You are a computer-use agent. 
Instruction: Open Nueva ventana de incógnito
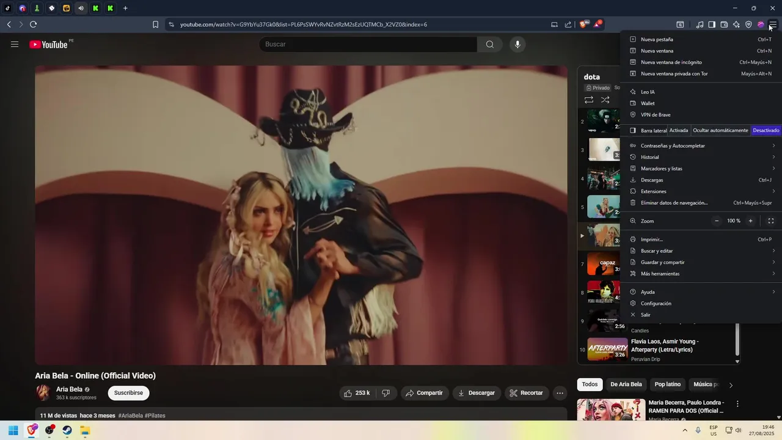701,62
